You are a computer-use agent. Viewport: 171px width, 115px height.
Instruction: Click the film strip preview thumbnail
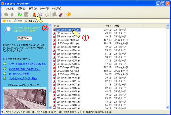[25, 98]
